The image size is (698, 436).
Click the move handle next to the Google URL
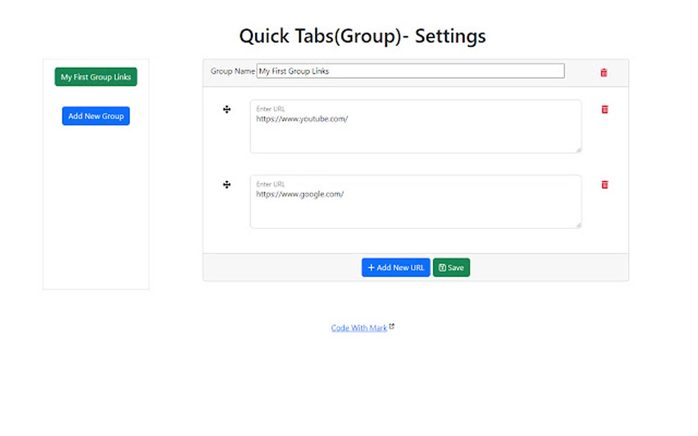(x=227, y=185)
